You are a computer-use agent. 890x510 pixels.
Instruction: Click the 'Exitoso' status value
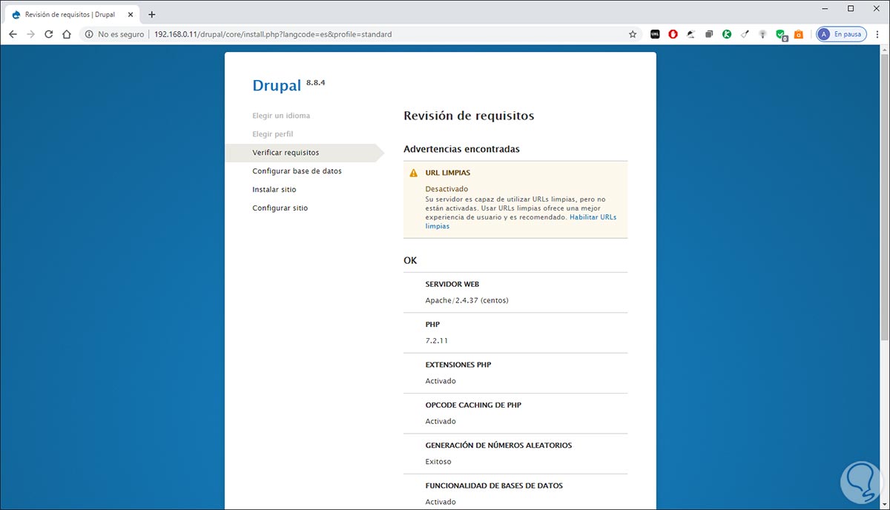tap(438, 462)
